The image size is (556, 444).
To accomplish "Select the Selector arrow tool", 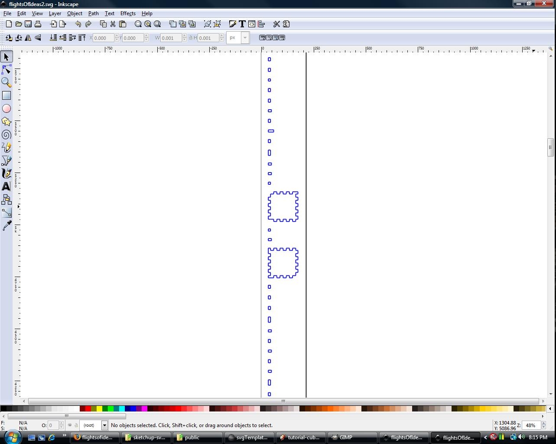I will pyautogui.click(x=7, y=57).
